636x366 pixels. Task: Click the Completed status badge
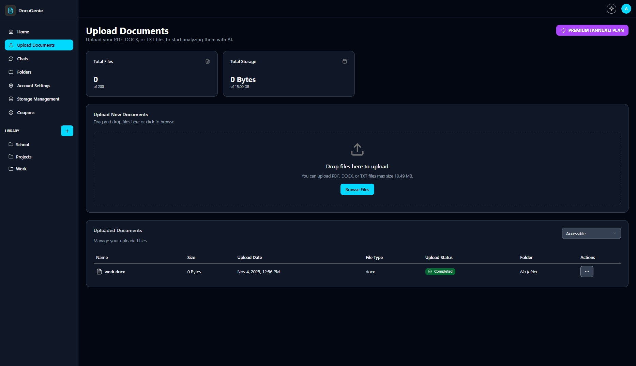440,271
